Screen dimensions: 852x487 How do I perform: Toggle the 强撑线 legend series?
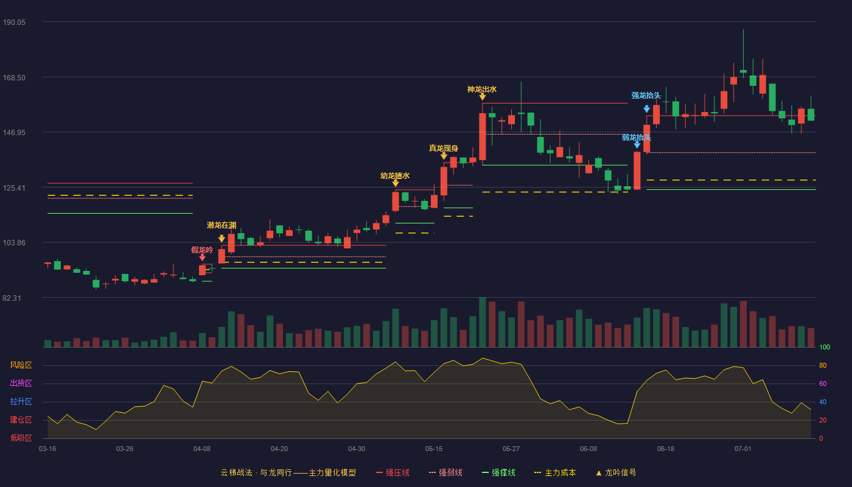point(498,472)
